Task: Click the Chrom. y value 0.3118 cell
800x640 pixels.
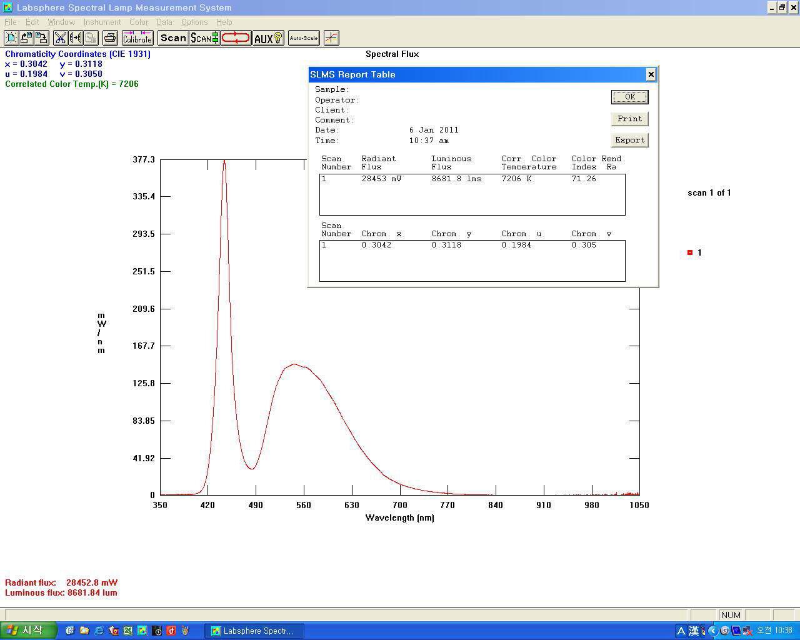Action: pyautogui.click(x=446, y=245)
